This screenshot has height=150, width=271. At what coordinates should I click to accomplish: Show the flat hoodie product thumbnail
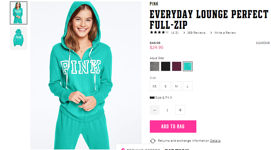pyautogui.click(x=18, y=38)
